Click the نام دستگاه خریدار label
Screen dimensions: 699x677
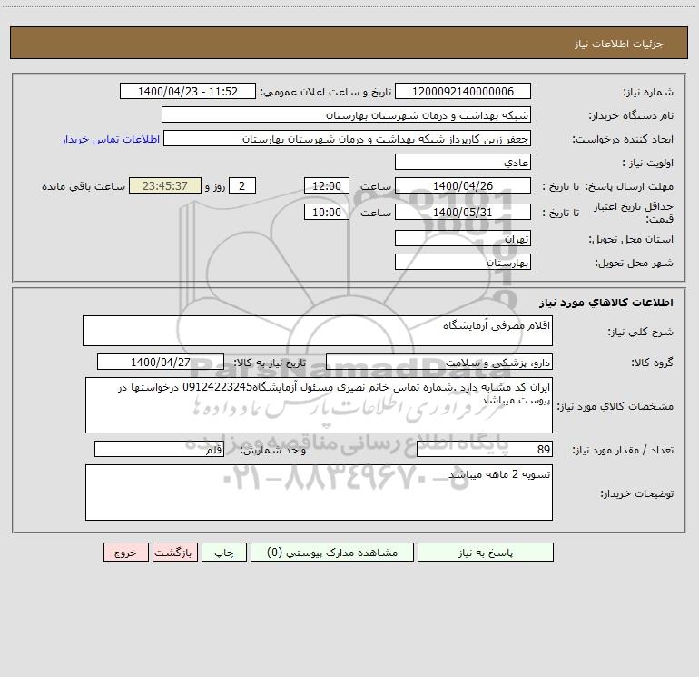click(x=631, y=116)
